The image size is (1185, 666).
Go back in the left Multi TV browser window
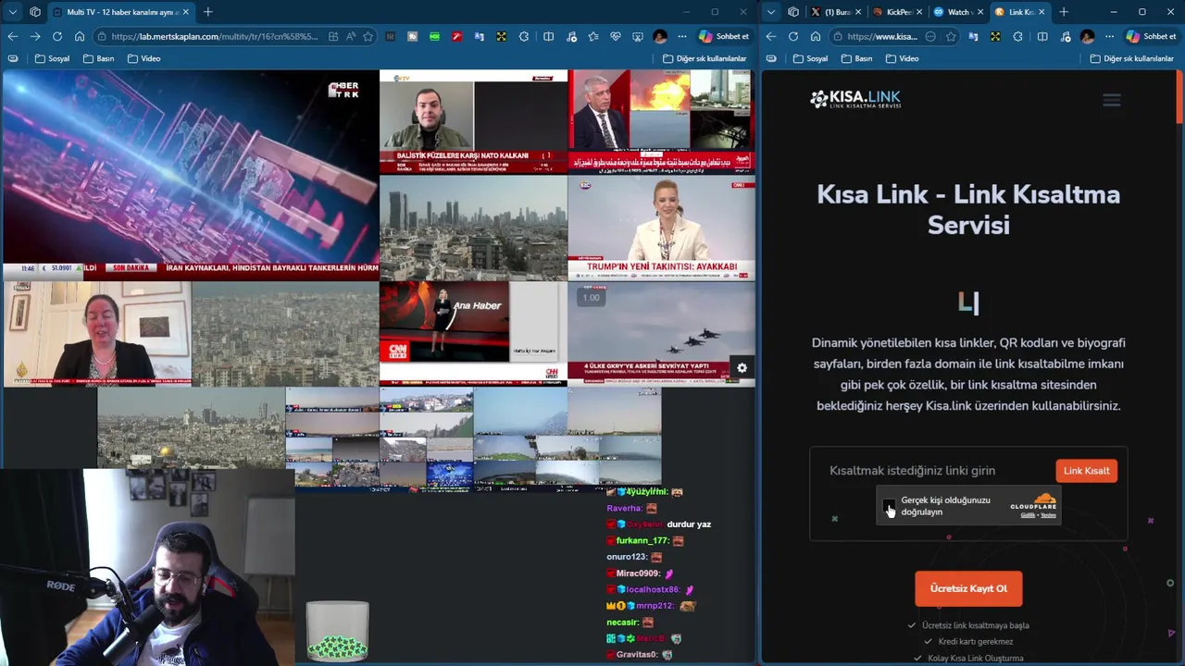(12, 36)
